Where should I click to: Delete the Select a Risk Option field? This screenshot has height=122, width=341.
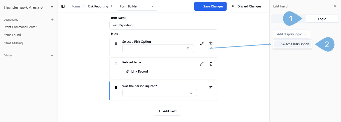211,43
